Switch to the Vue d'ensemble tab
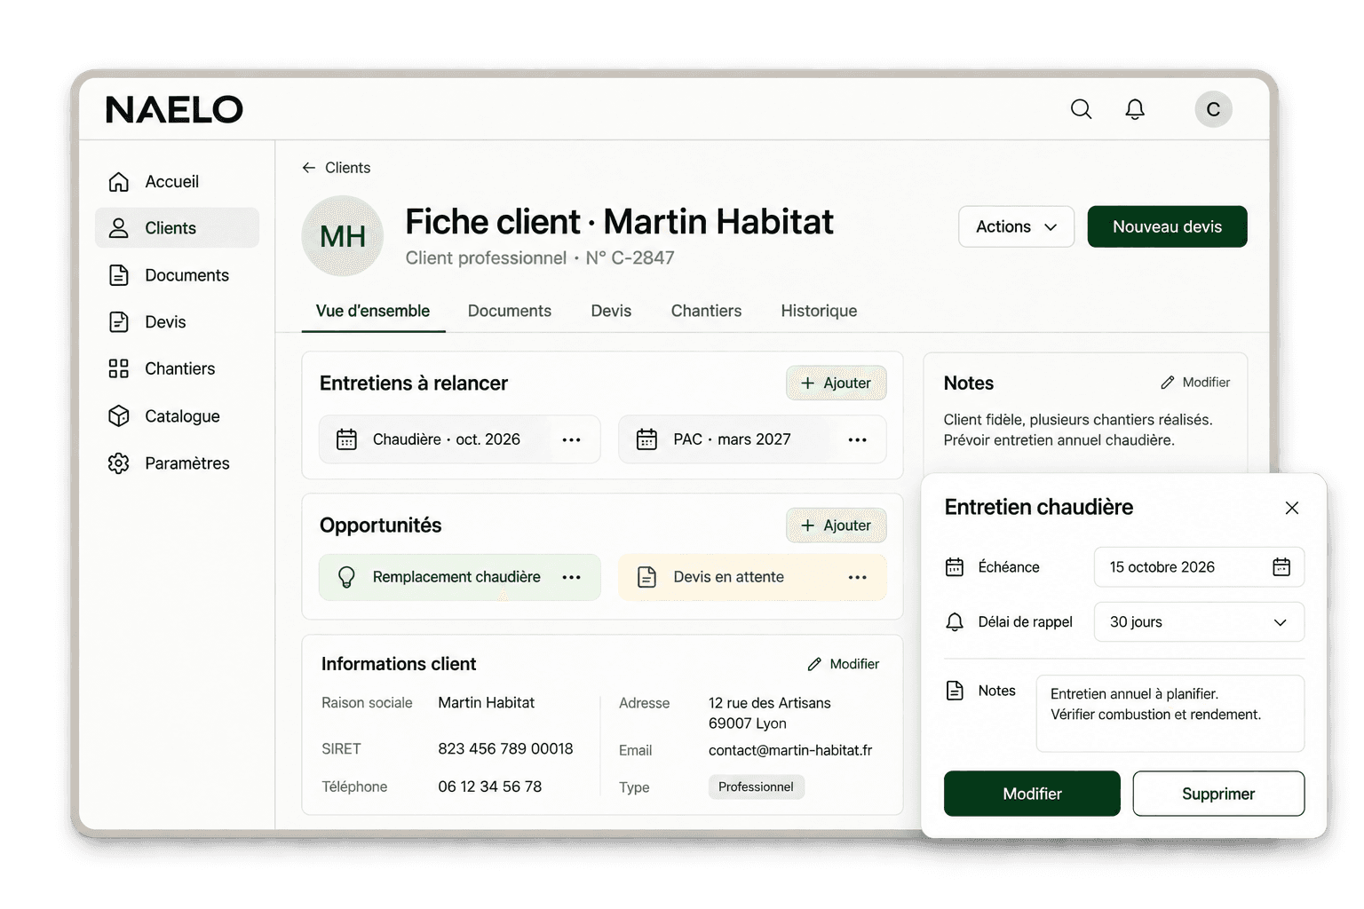The height and width of the screenshot is (909, 1364). pos(373,311)
